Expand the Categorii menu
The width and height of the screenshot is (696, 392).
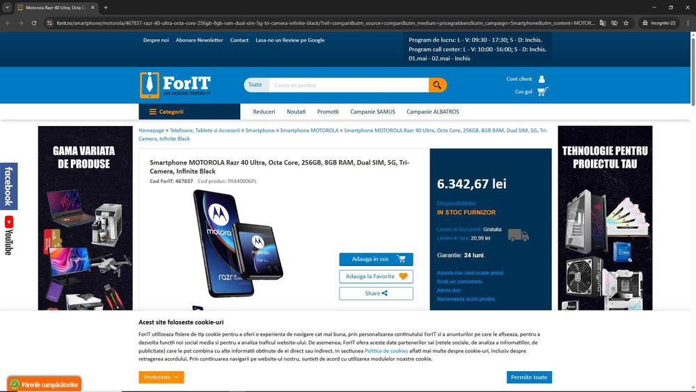pyautogui.click(x=189, y=112)
